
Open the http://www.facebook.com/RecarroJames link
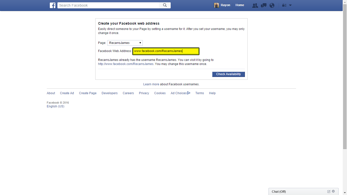tap(126, 64)
